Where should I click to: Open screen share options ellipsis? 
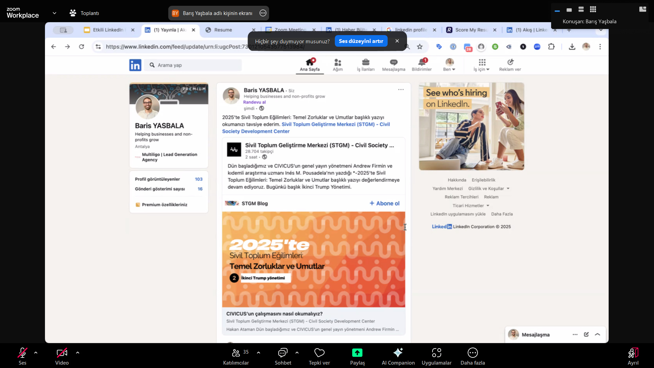click(x=263, y=13)
